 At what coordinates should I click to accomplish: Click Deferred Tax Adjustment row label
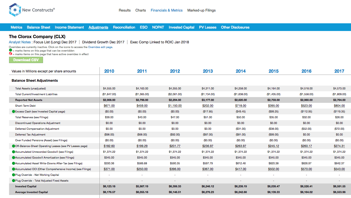(x=30, y=135)
